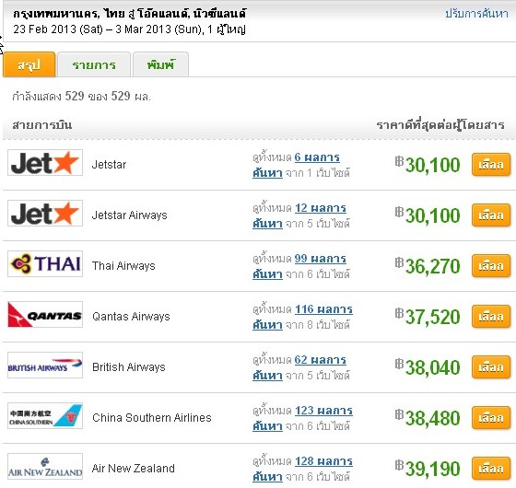Viewport: 516px width, 488px height.
Task: Click the Thai Airways logo
Action: [x=45, y=263]
